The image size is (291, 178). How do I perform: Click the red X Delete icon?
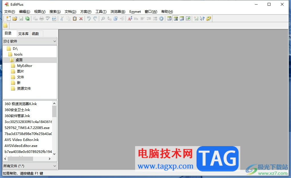click(x=81, y=19)
